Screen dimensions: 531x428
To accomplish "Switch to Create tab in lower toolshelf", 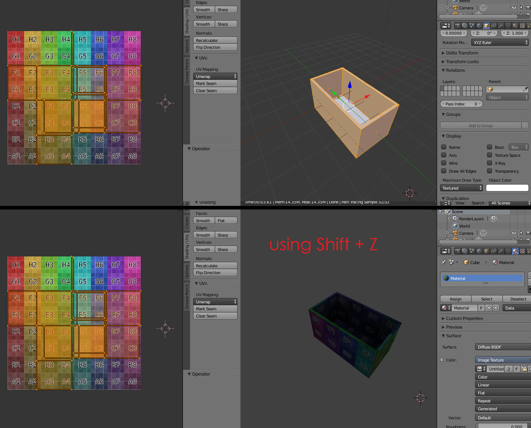I will 187,222.
